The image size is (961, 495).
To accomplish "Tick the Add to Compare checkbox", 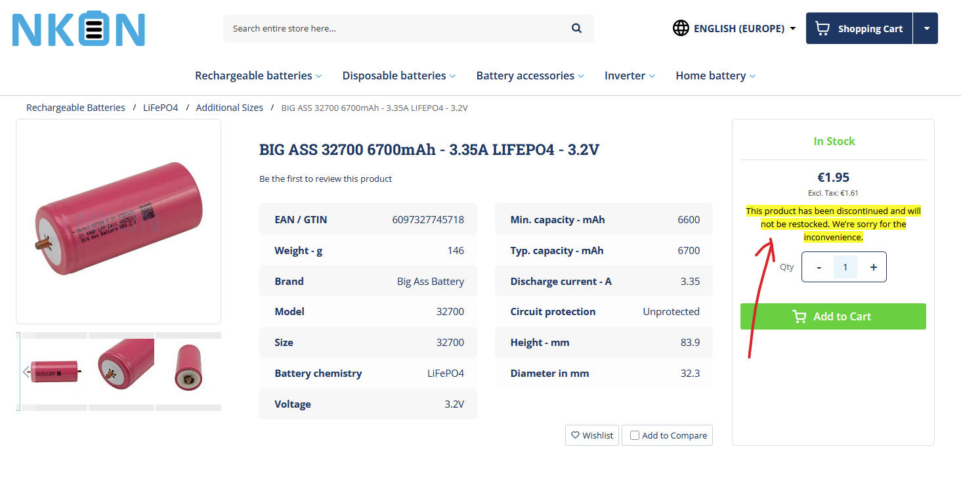I will click(634, 435).
